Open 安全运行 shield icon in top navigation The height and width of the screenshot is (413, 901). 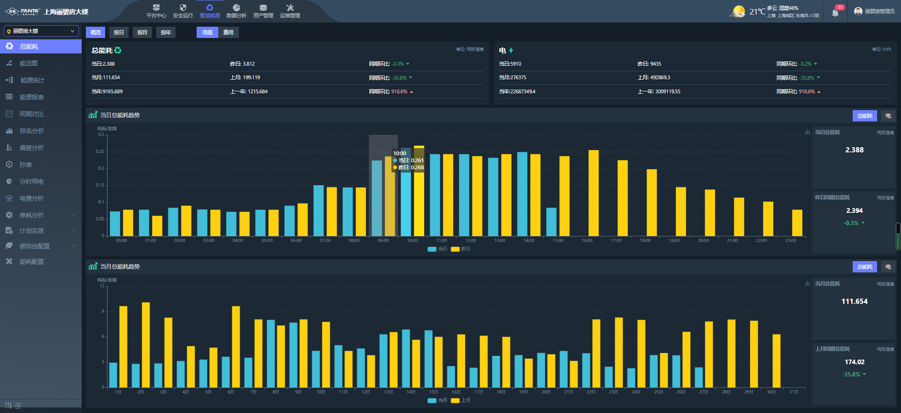point(183,8)
